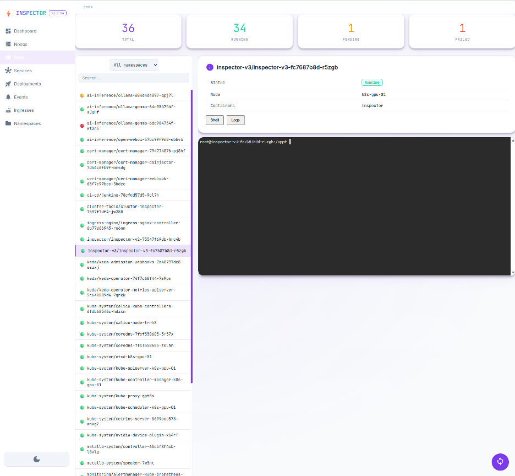The height and width of the screenshot is (476, 515).
Task: Select failed pod ollama-gemma ending wt2n5
Action: [x=133, y=126]
